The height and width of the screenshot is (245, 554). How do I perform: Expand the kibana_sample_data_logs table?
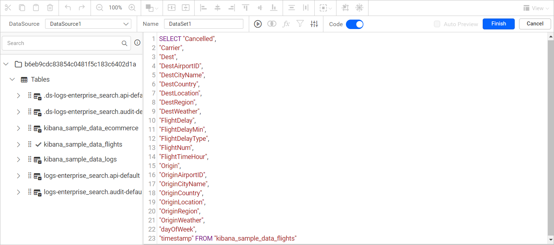19,159
